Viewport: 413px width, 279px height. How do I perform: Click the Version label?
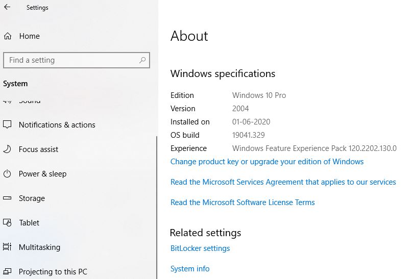tap(183, 109)
